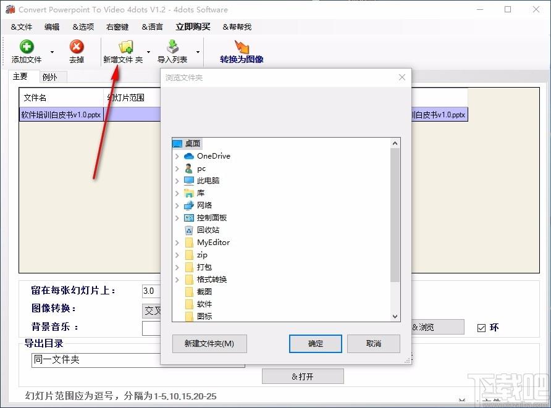Open the 编辑 menu
Screen dimensions: 551x408
coord(52,27)
